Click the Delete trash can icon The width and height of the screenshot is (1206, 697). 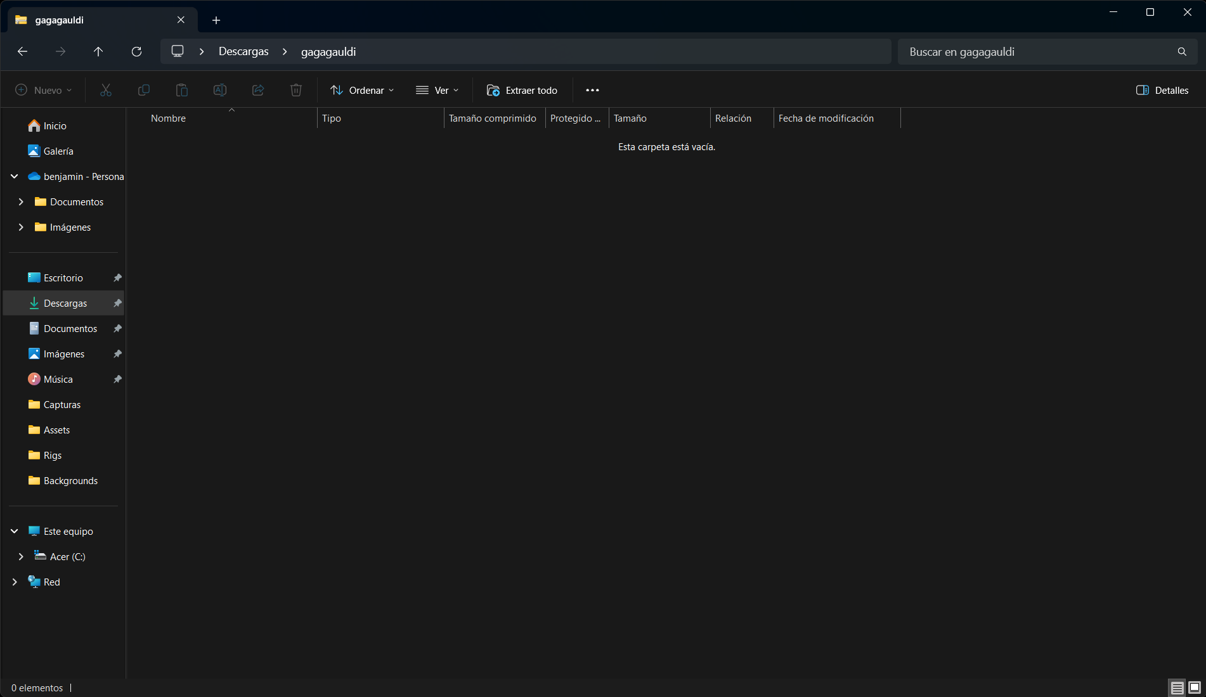pyautogui.click(x=296, y=90)
